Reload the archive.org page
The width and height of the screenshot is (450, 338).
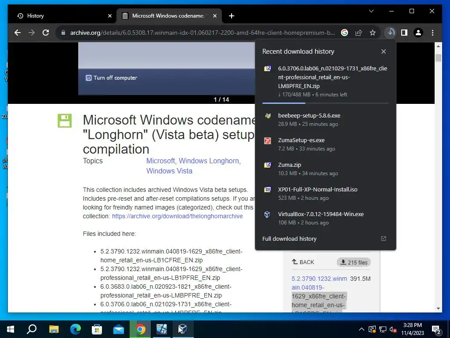pos(46,33)
